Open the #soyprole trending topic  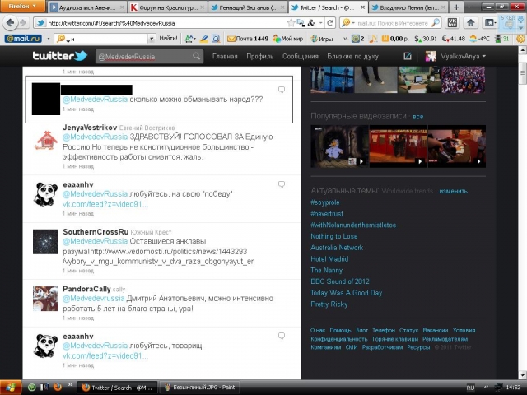(x=325, y=202)
